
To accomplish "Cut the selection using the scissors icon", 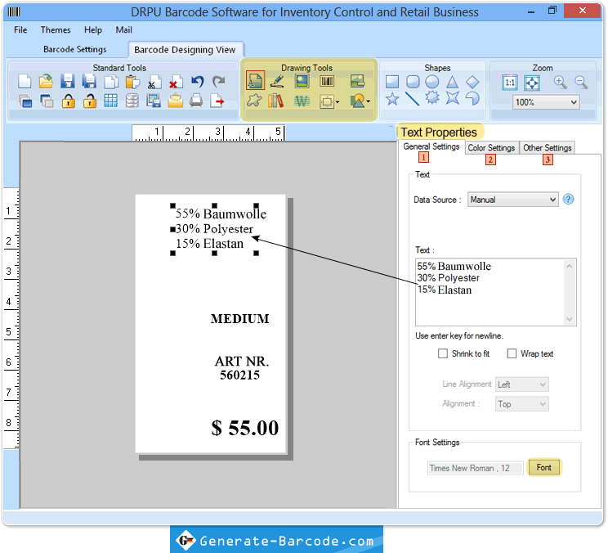I will pyautogui.click(x=154, y=82).
